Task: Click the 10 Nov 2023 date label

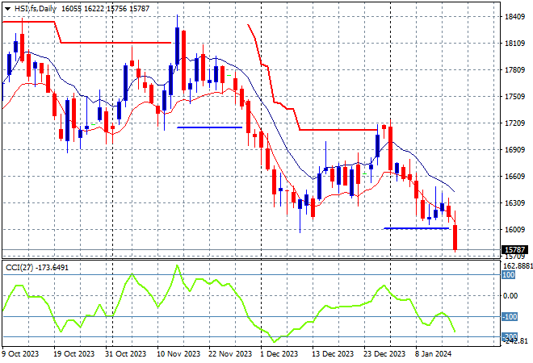Action: pos(179,353)
